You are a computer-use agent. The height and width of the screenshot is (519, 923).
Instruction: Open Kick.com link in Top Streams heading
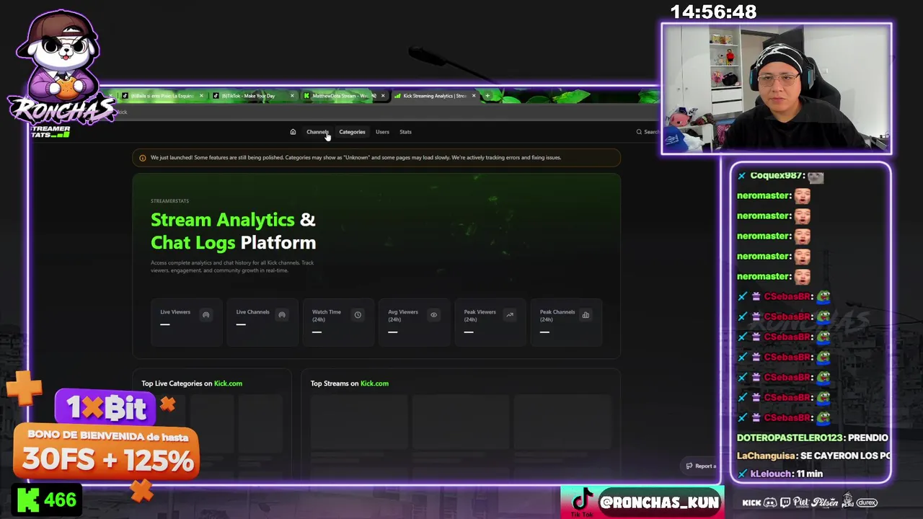tap(374, 383)
